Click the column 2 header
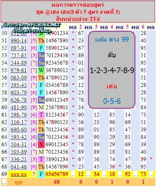Image resolution: width=156 pixels, height=188 pixels. (x=80, y=27)
